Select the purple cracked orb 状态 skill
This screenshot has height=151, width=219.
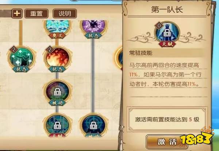93,26
